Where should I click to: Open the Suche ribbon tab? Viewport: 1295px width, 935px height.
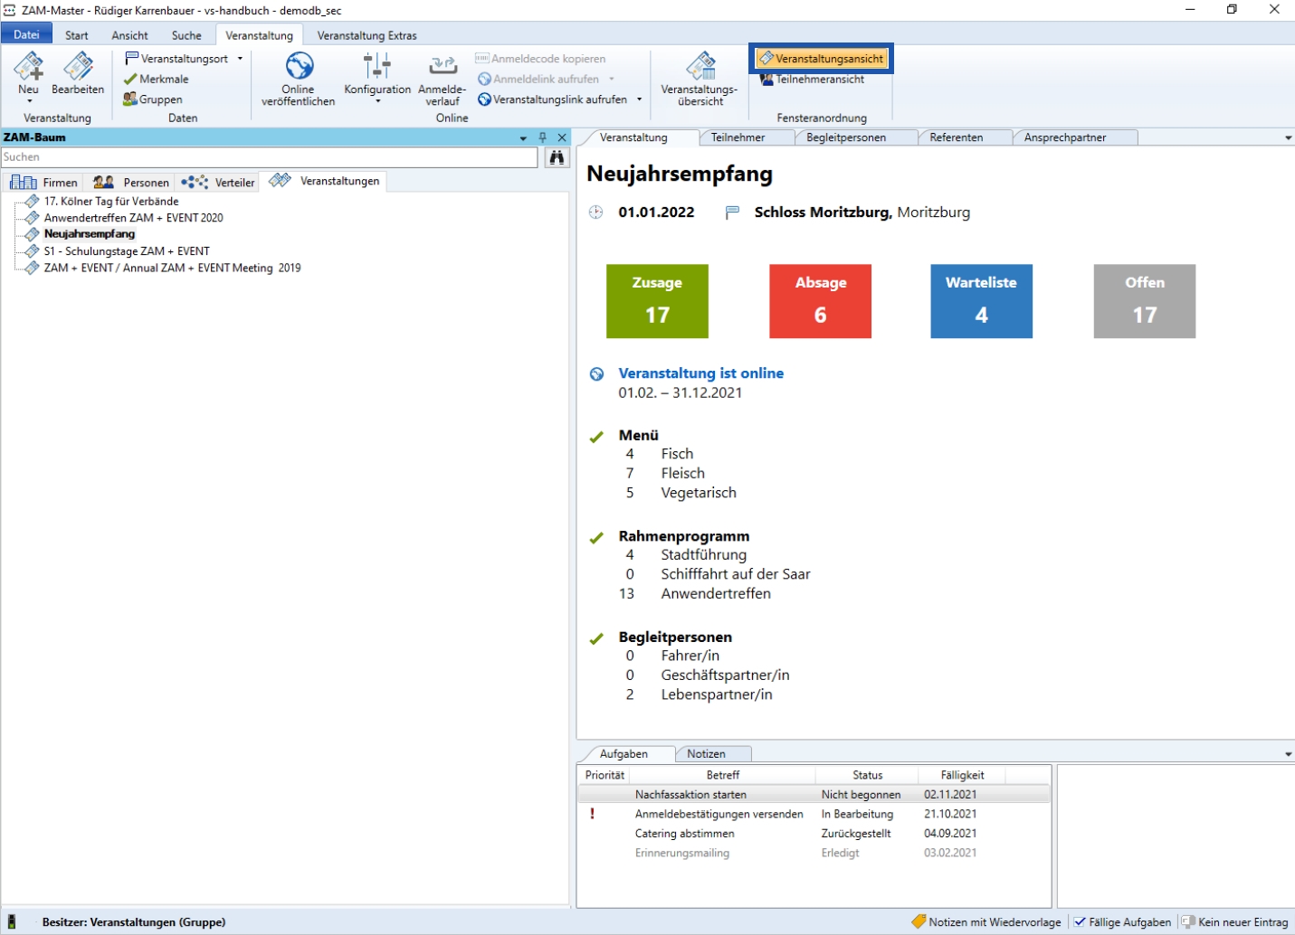[186, 35]
